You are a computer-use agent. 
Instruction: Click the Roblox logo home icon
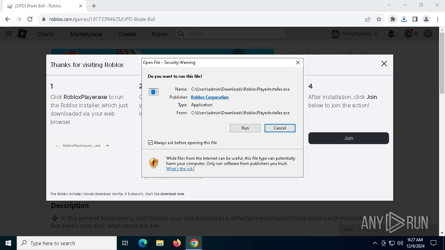point(22,34)
